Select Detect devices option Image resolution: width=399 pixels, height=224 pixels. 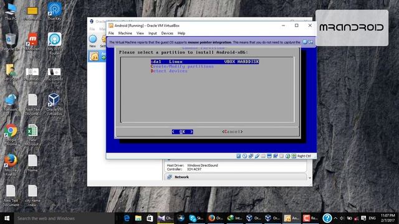169,71
